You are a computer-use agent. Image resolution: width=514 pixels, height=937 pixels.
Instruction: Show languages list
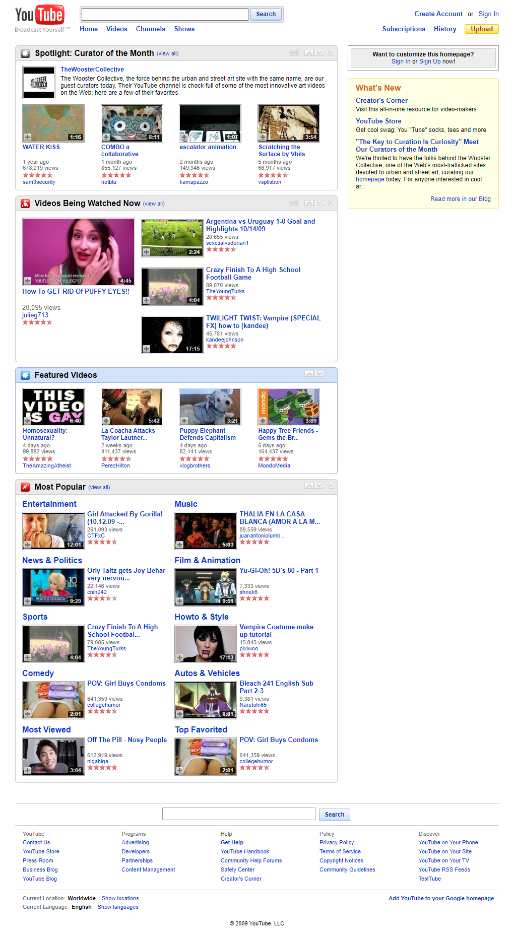coord(118,907)
